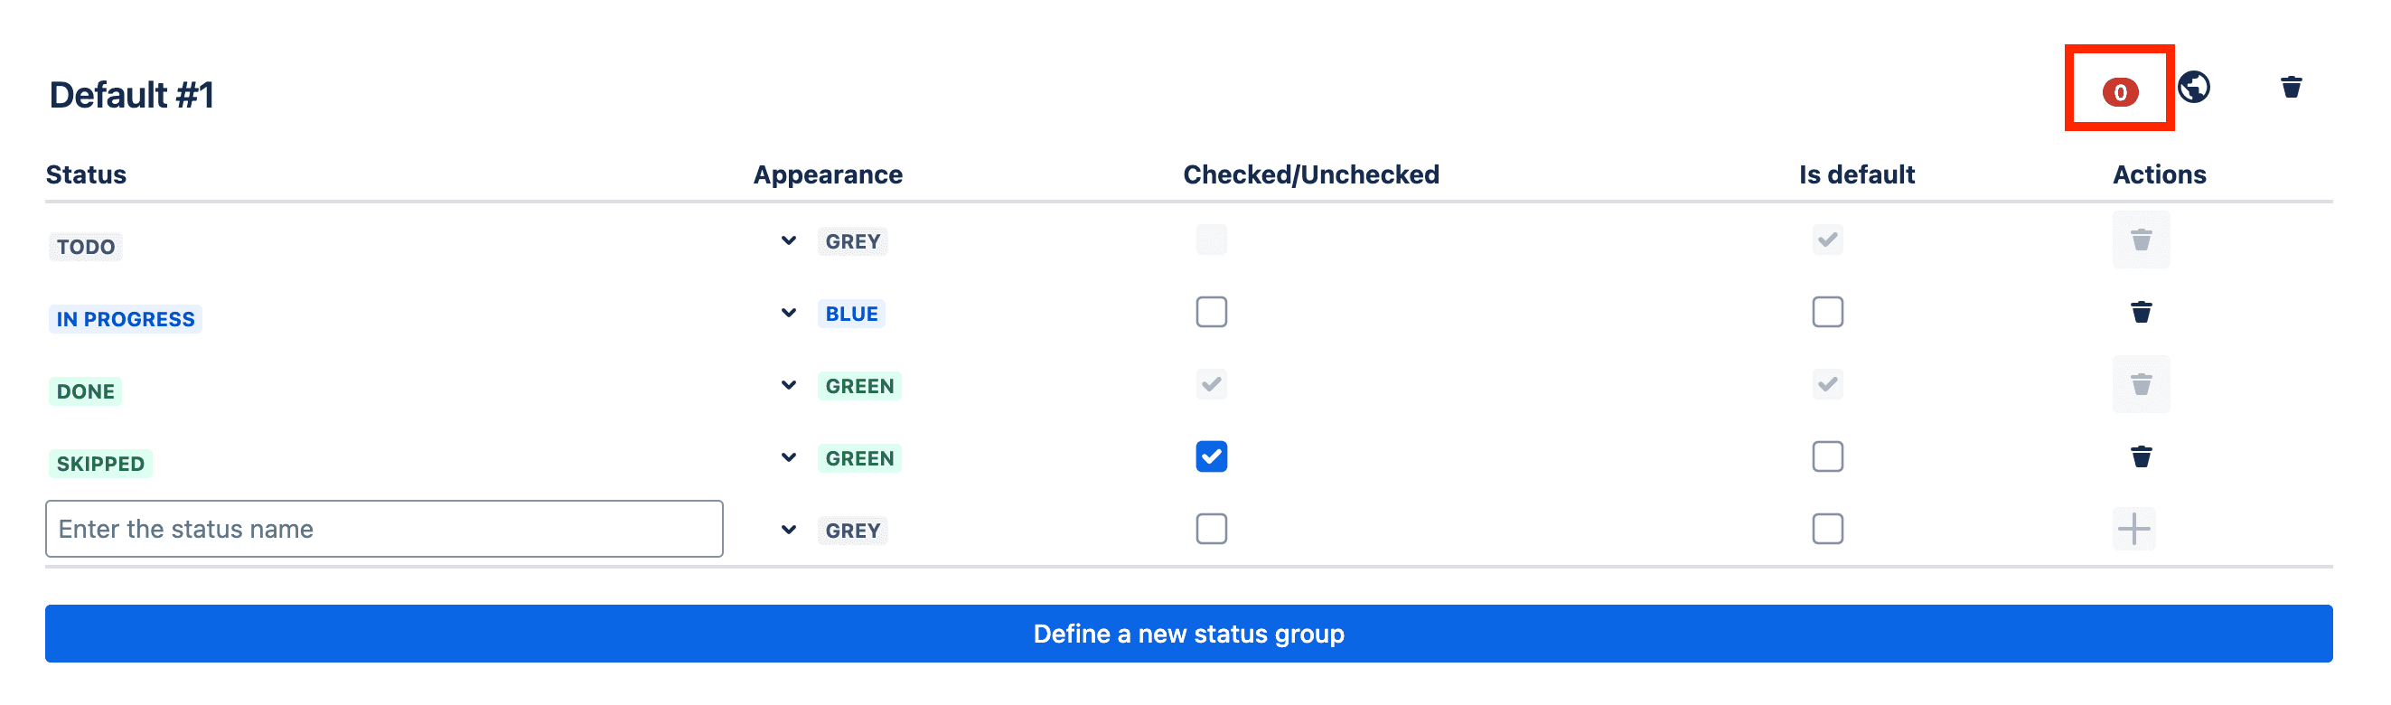The height and width of the screenshot is (705, 2391).
Task: Expand the BLUE appearance dropdown on IN PROGRESS
Action: click(x=788, y=313)
